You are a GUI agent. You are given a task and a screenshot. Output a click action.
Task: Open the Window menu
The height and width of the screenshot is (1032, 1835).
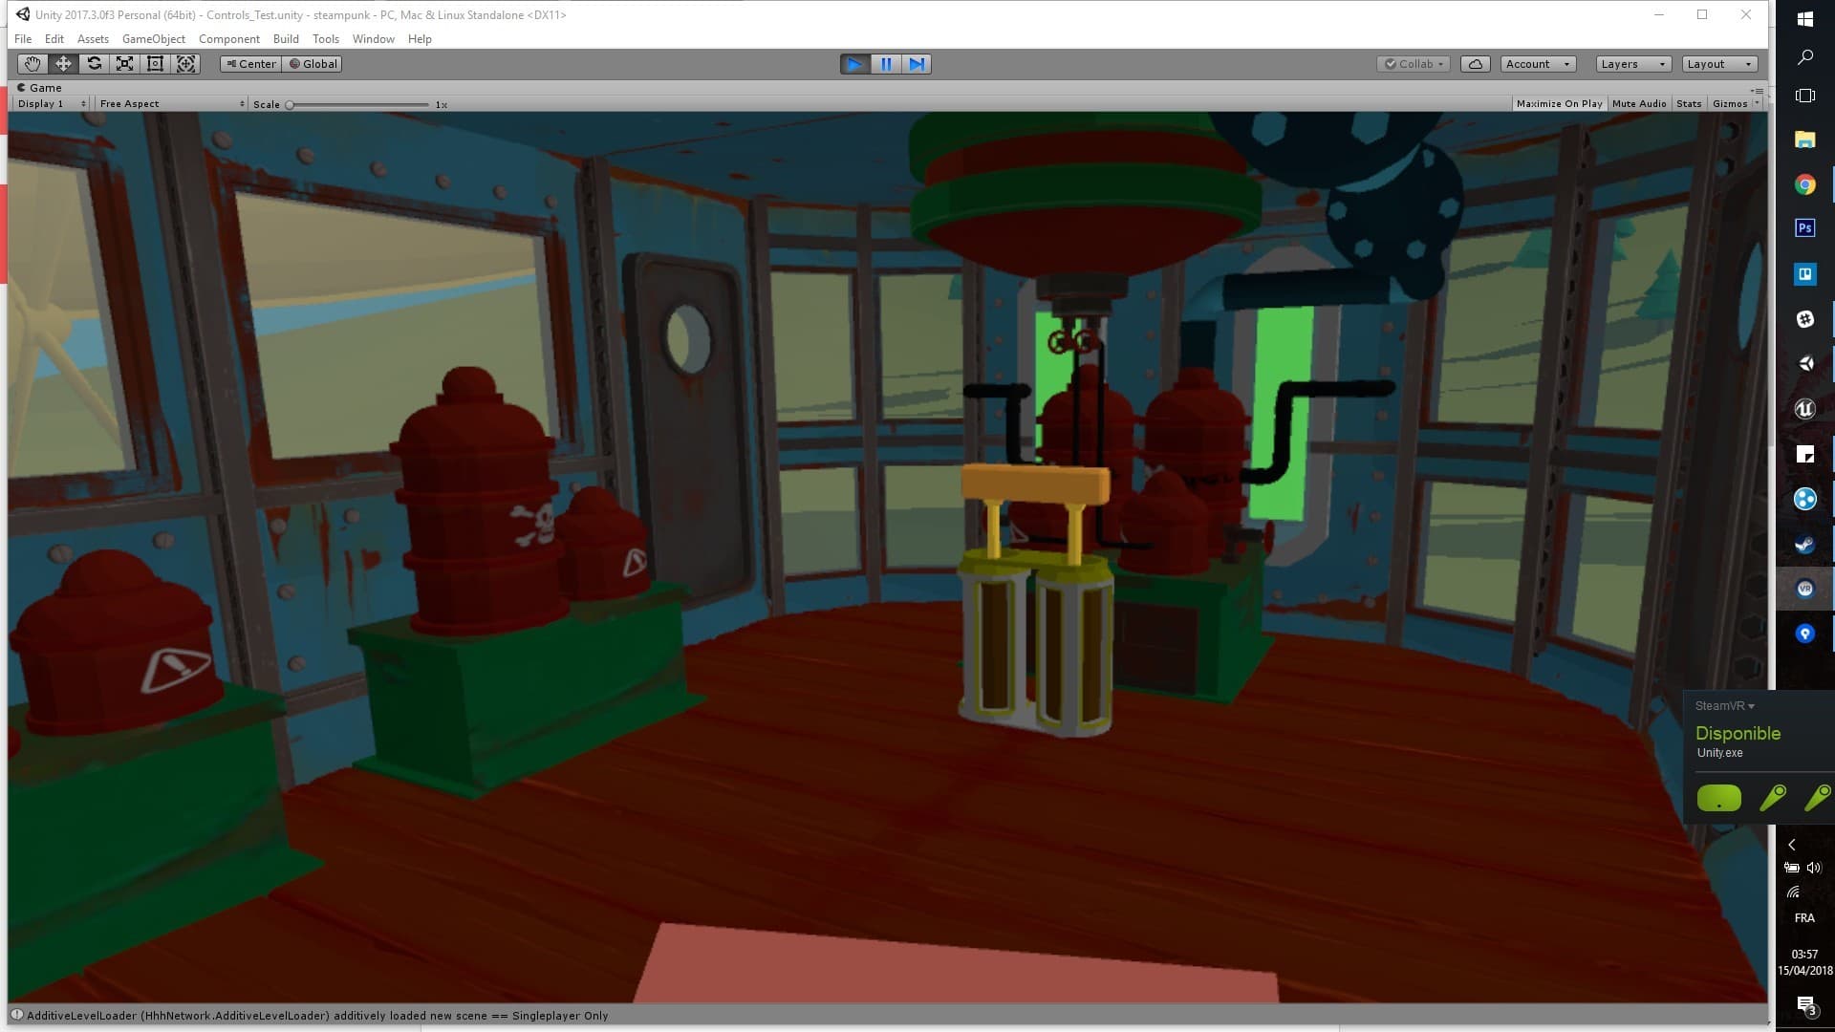tap(374, 39)
